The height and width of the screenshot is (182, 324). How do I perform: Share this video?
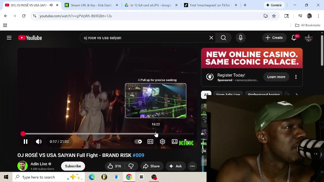click(151, 166)
